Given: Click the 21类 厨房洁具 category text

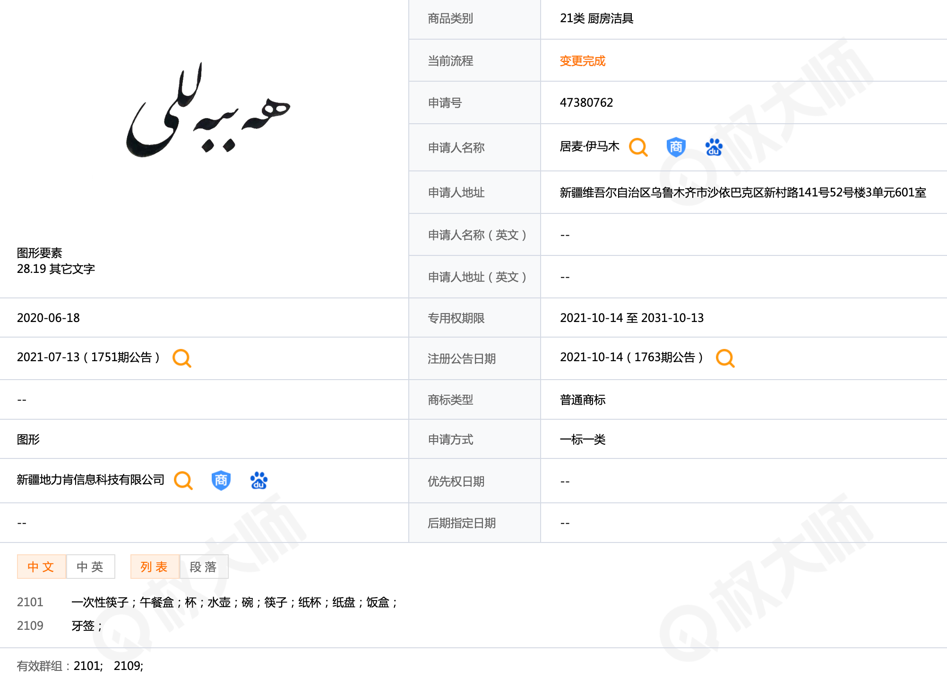Looking at the screenshot, I should pyautogui.click(x=596, y=18).
